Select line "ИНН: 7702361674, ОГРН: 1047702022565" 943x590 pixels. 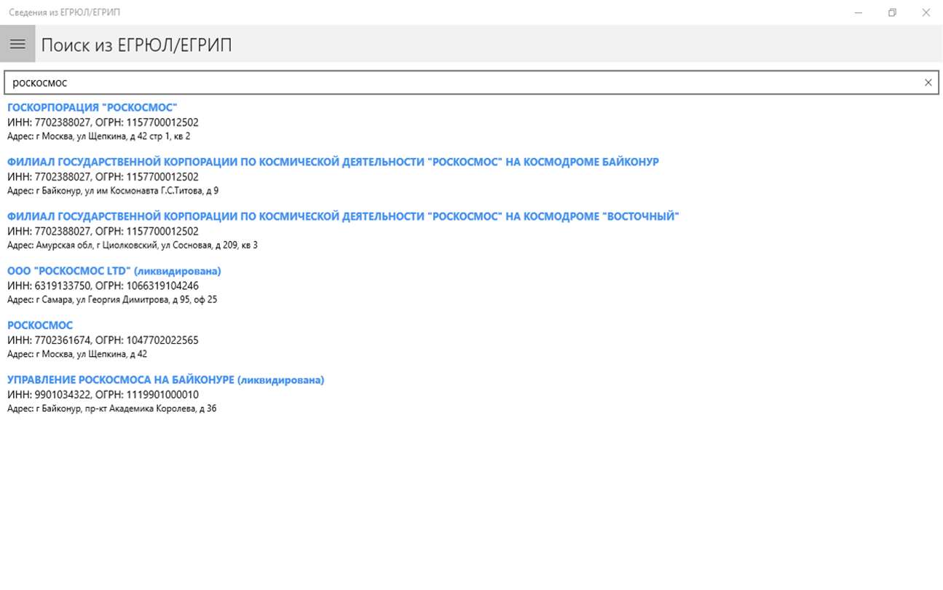[103, 340]
